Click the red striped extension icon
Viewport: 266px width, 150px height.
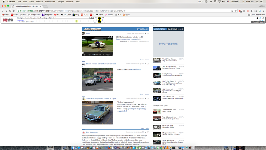coord(248,11)
